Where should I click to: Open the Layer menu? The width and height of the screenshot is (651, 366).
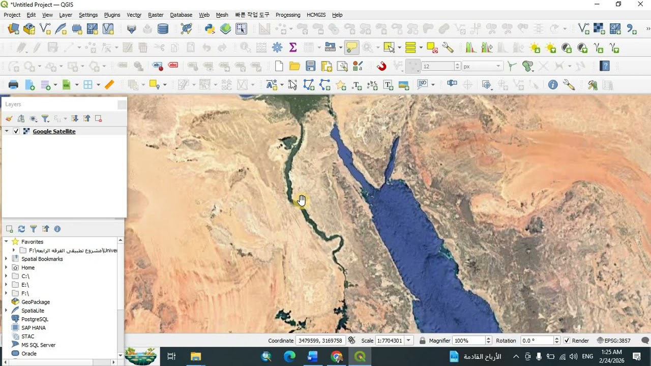(66, 15)
